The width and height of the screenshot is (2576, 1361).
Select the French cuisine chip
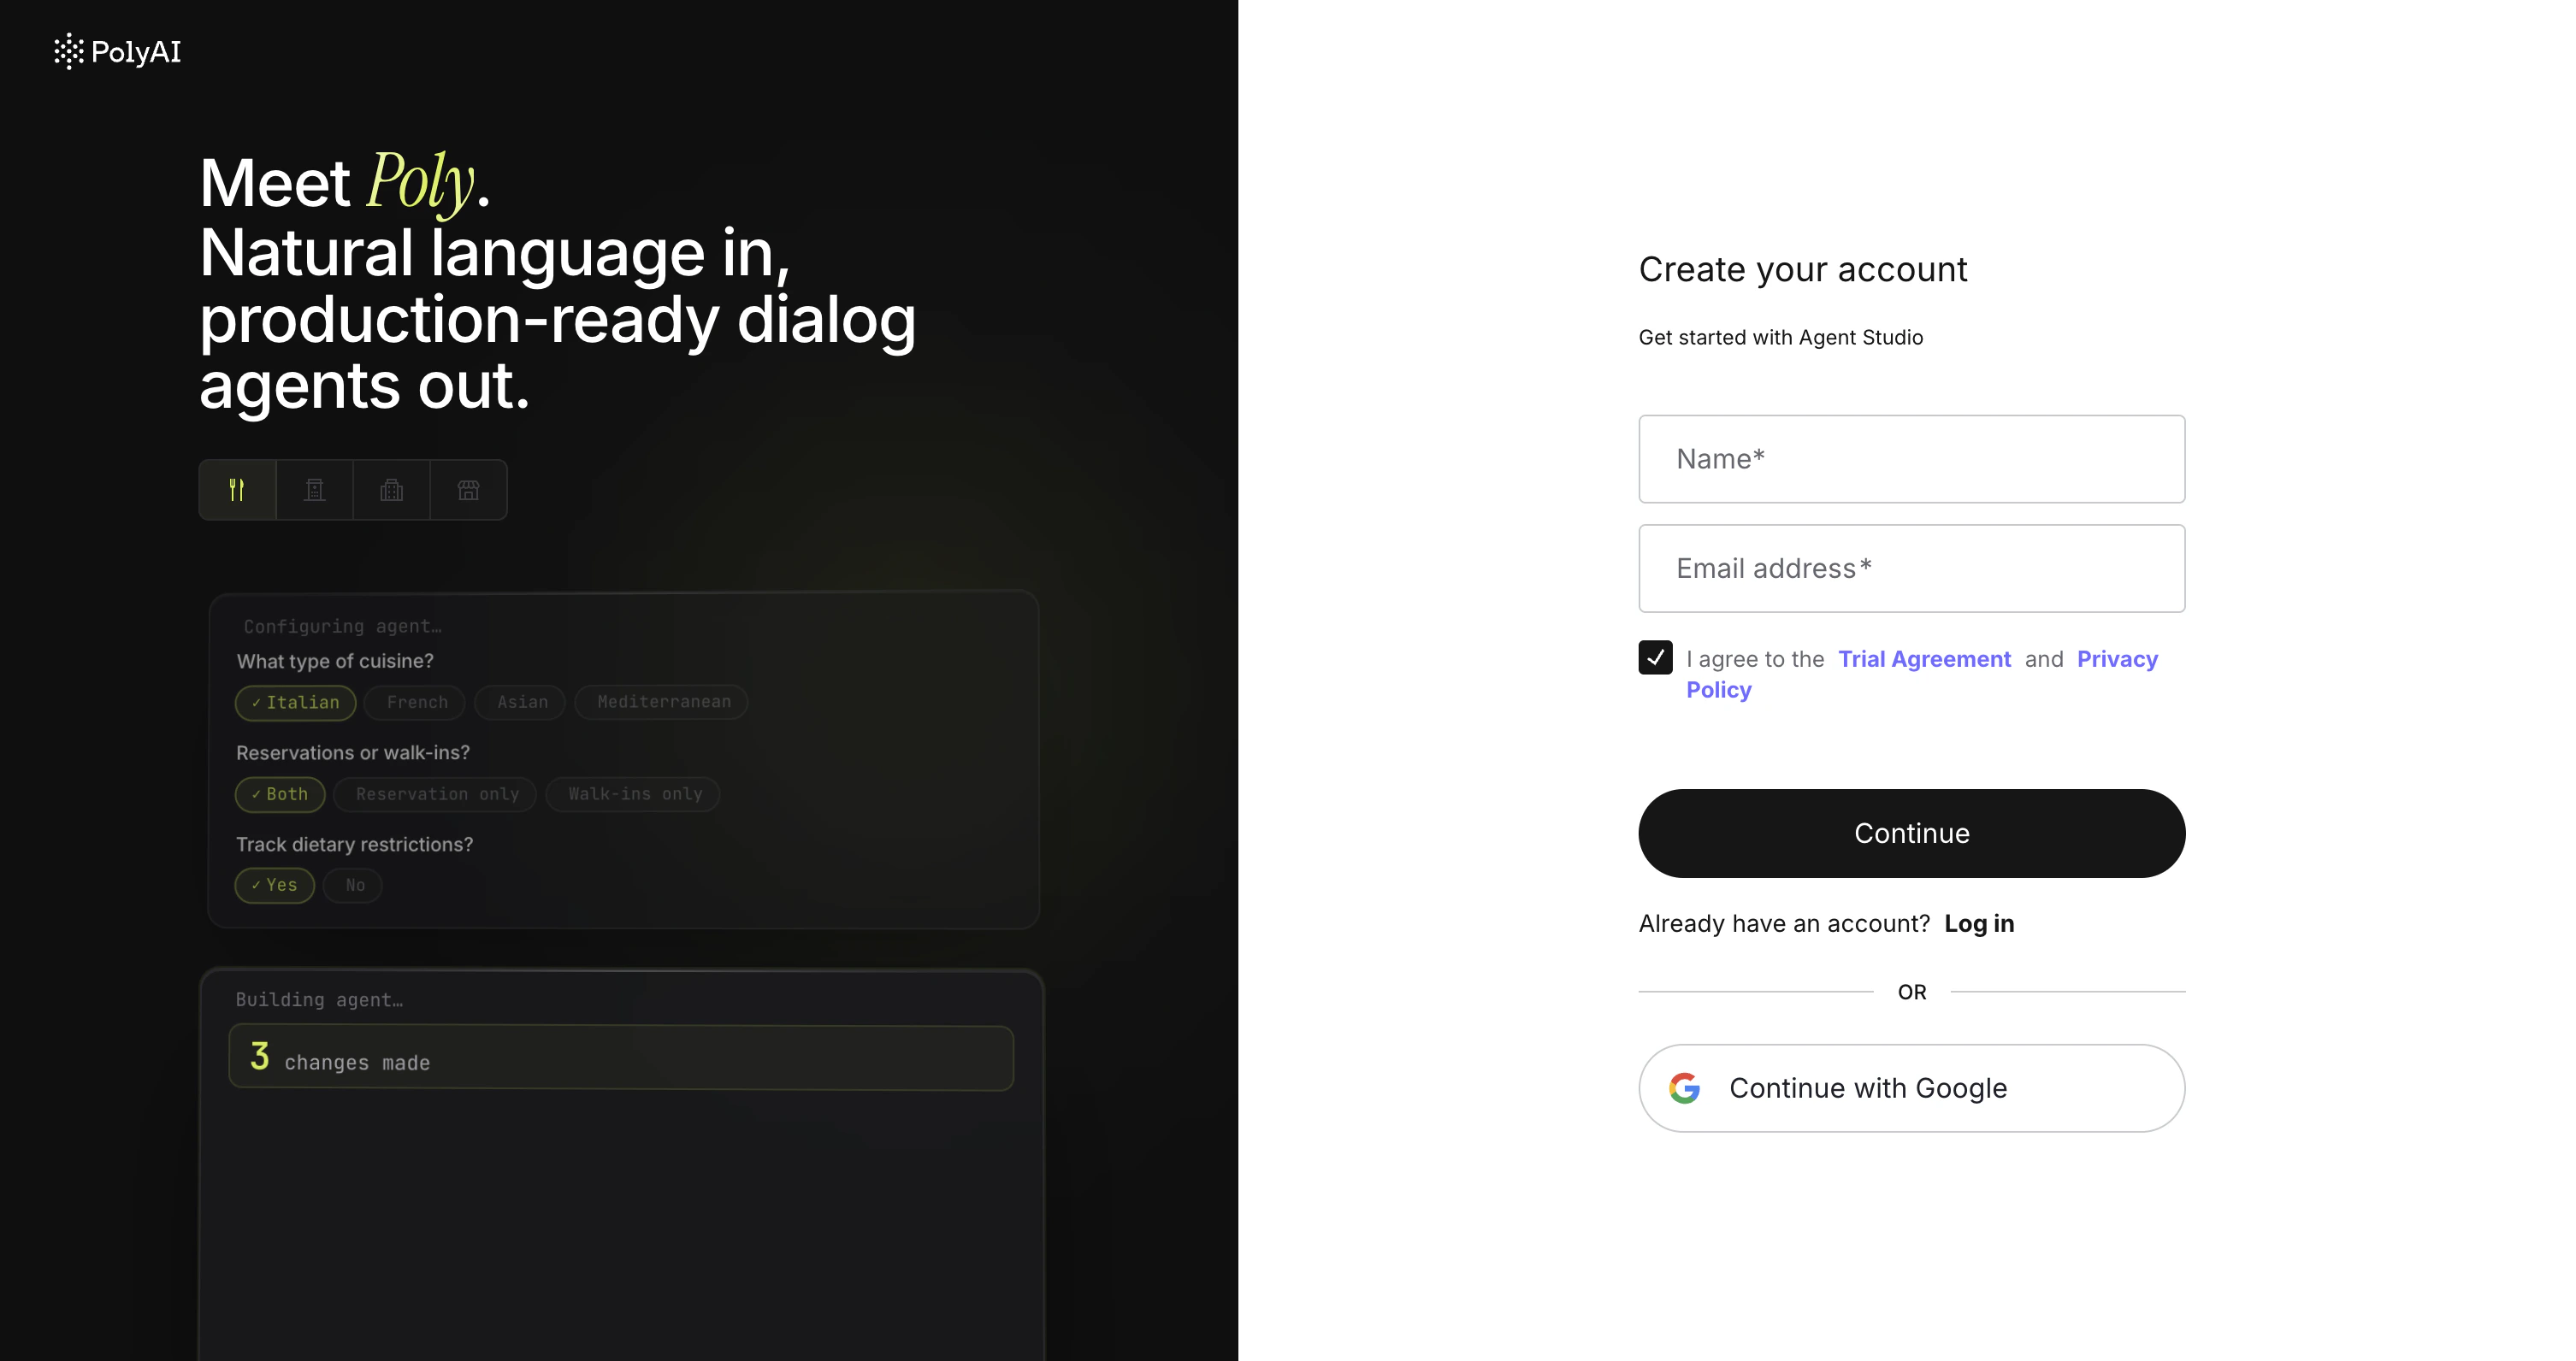tap(416, 703)
